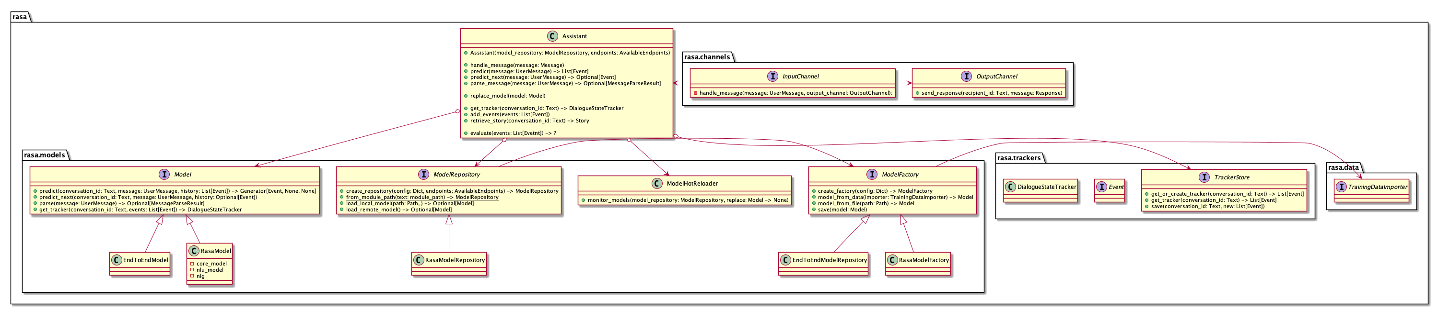The height and width of the screenshot is (309, 1438).
Task: Select the rasa package label
Action: point(20,17)
